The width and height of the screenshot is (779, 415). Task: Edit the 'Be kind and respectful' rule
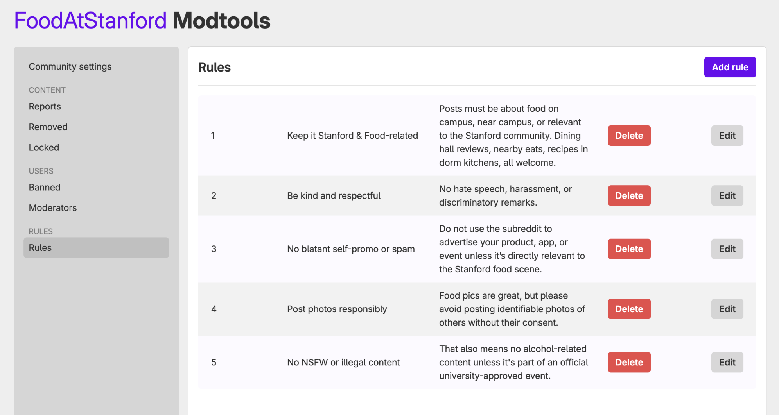tap(727, 195)
